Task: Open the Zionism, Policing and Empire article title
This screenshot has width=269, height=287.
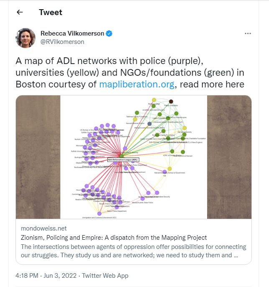Action: pos(114,238)
